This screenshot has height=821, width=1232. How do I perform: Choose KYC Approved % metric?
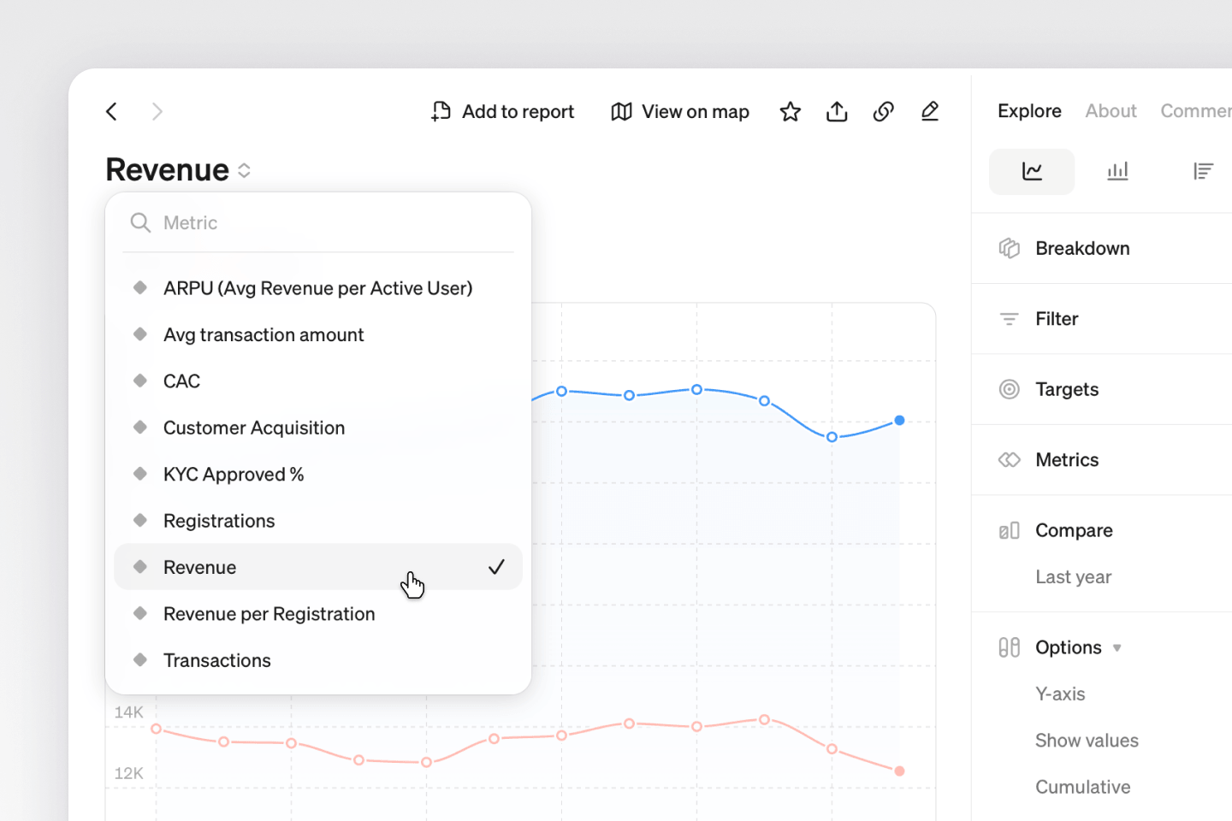pos(318,475)
